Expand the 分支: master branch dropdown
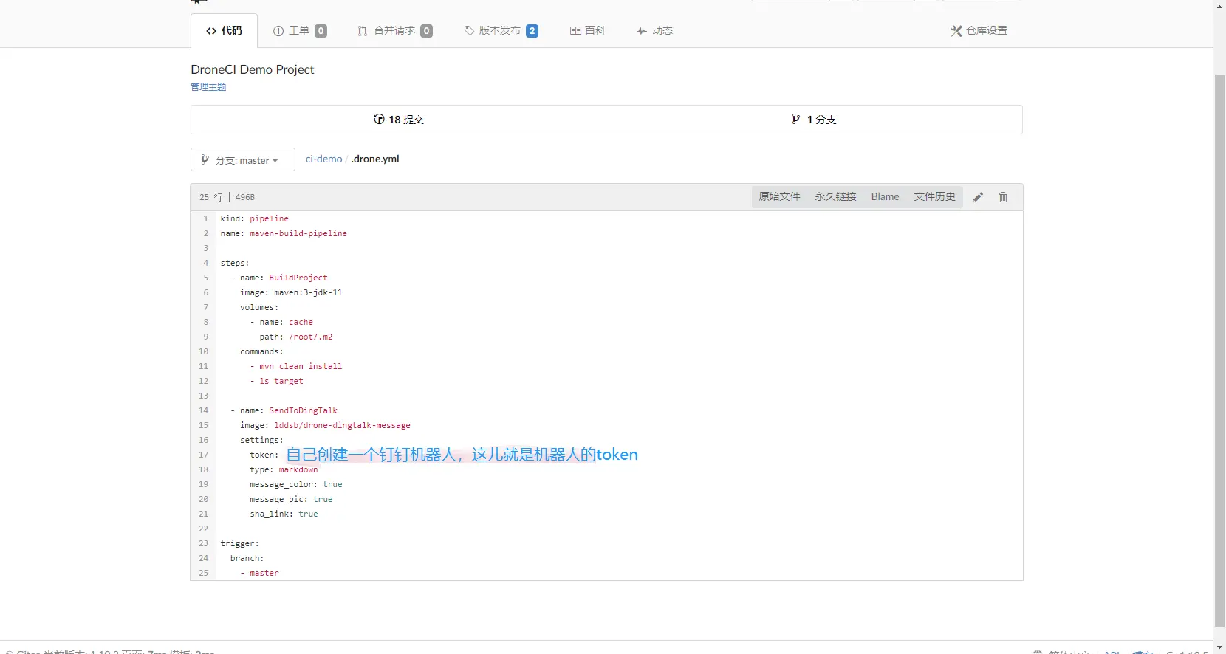 click(x=243, y=160)
